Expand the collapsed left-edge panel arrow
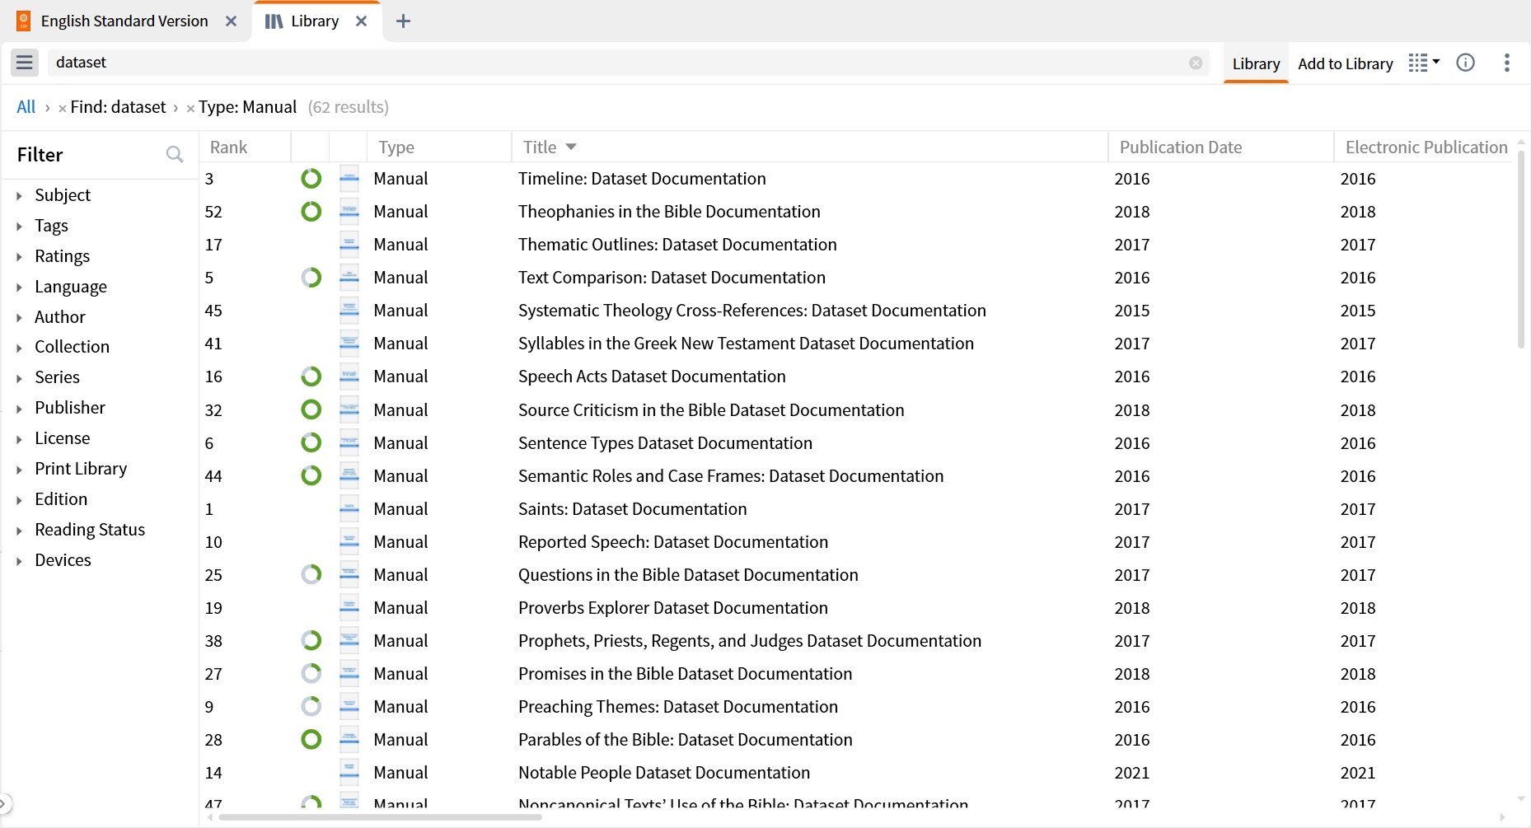Viewport: 1531px width, 828px height. coord(4,802)
